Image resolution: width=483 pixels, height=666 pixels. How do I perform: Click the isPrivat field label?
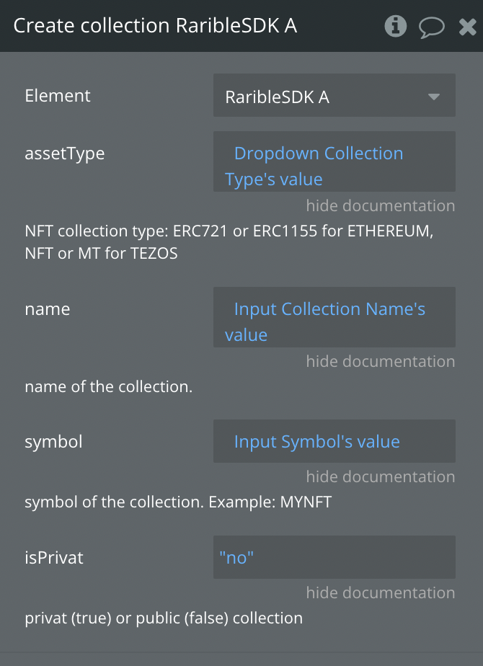pos(54,558)
